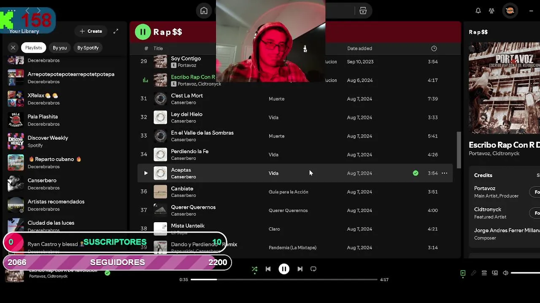Screen dimensions: 540x303
Task: Pause playback in the bottom player
Action: 284,269
